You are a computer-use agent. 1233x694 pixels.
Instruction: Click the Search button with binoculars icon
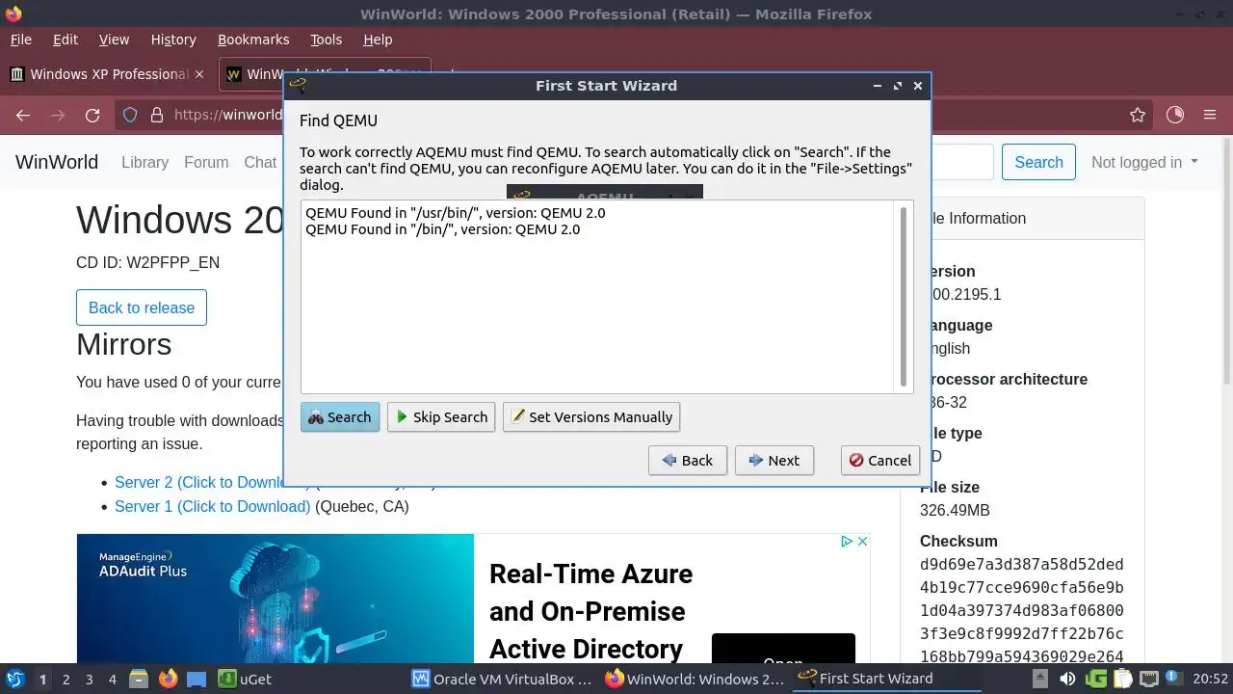(340, 417)
